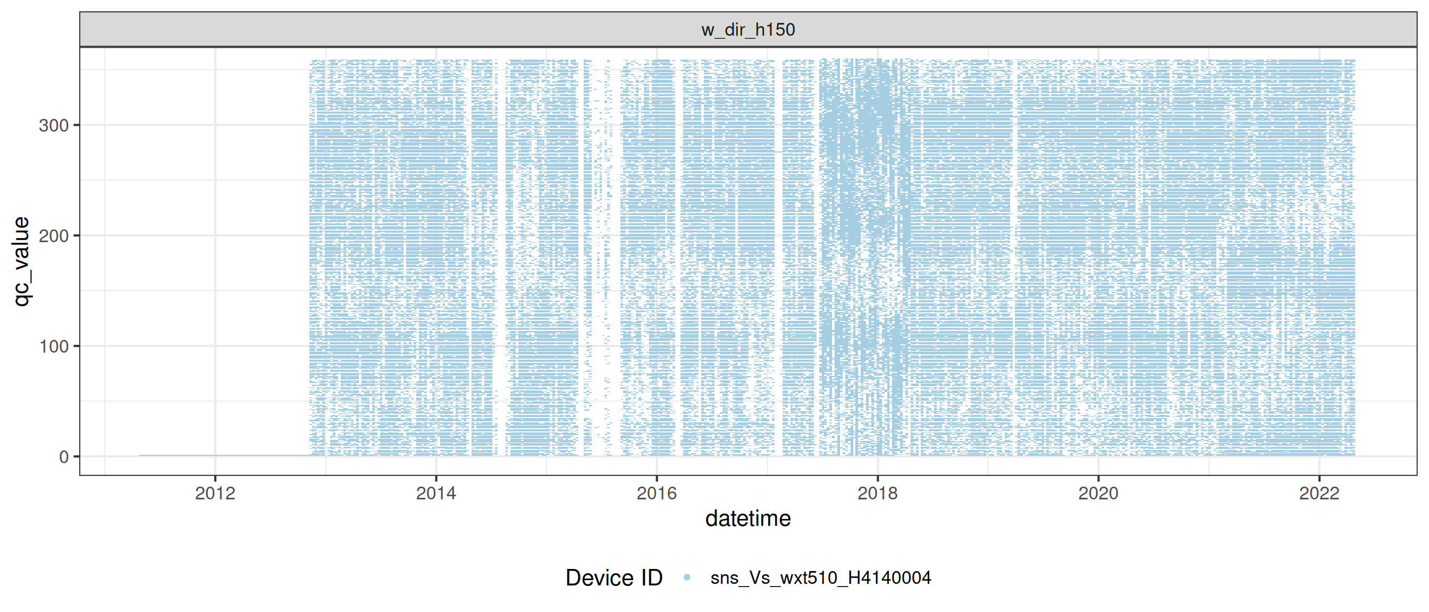Viewport: 1429px width, 612px height.
Task: Click the 2022 x-axis tick label
Action: click(1319, 493)
